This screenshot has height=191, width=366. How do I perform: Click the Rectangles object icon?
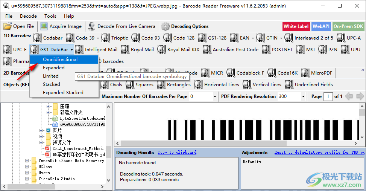click(161, 85)
